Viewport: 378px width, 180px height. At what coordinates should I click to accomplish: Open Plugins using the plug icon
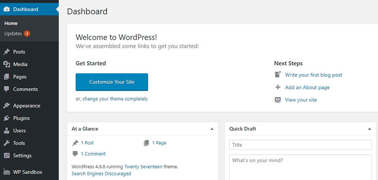(x=7, y=118)
